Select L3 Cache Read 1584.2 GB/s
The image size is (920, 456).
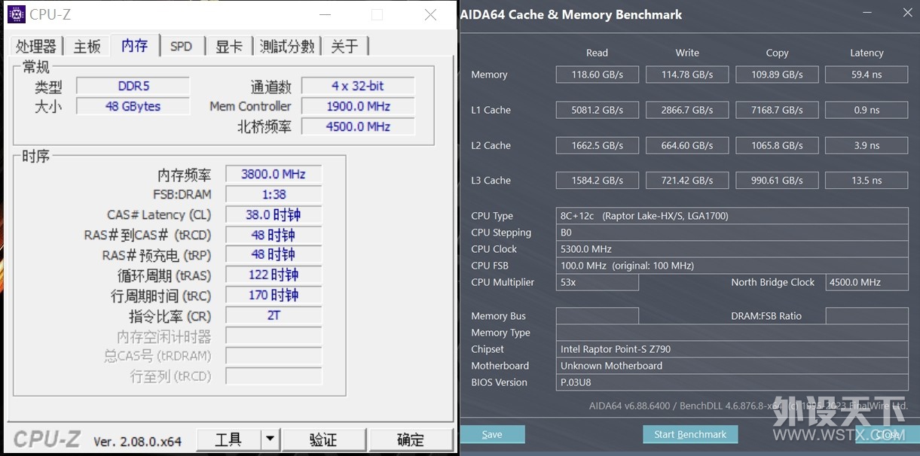(x=598, y=181)
